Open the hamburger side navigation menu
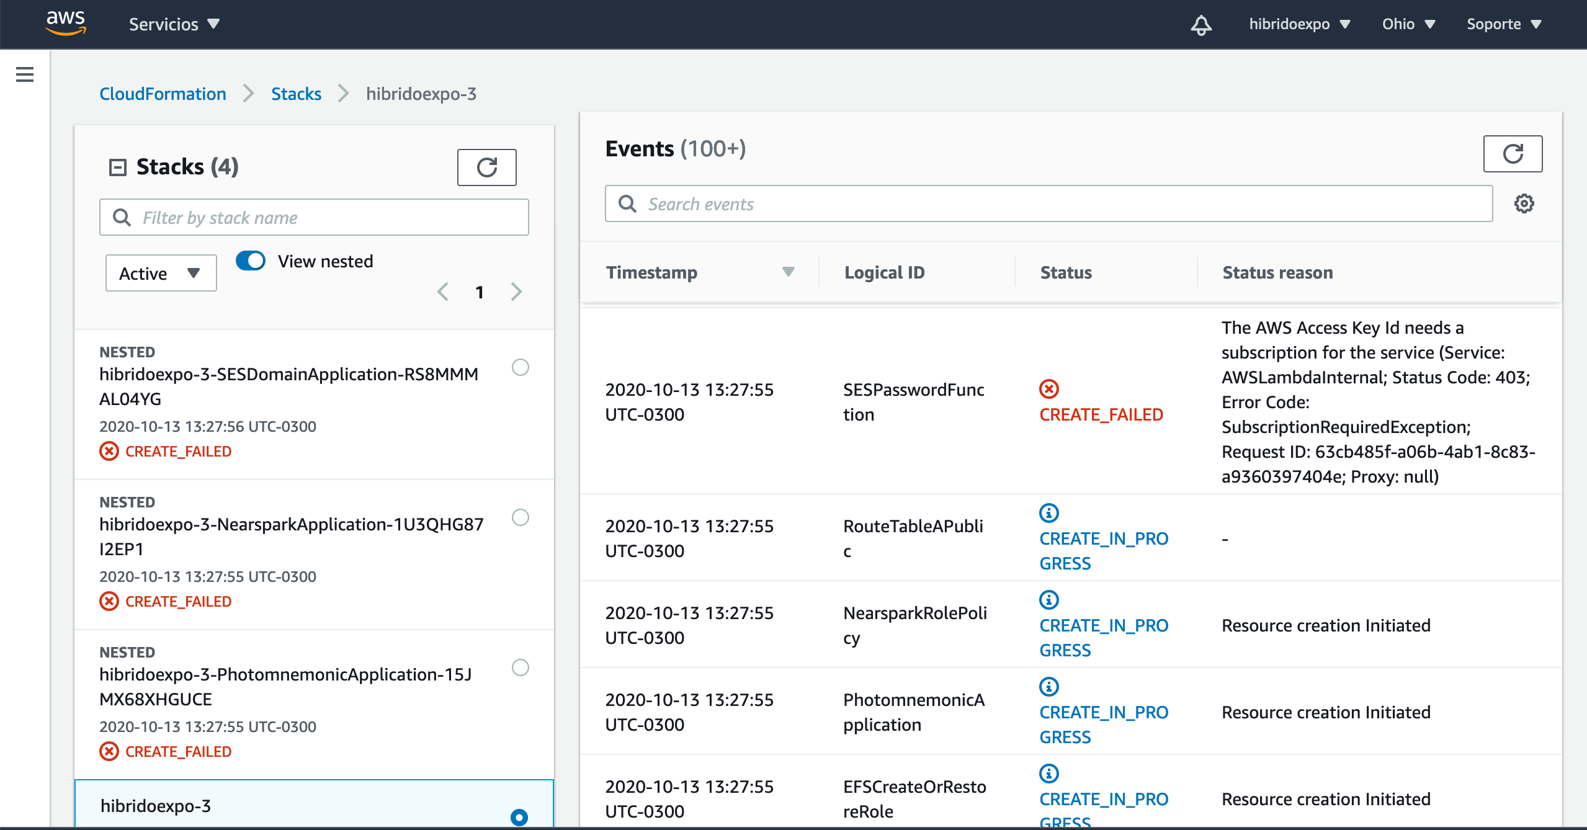The image size is (1587, 830). click(25, 74)
